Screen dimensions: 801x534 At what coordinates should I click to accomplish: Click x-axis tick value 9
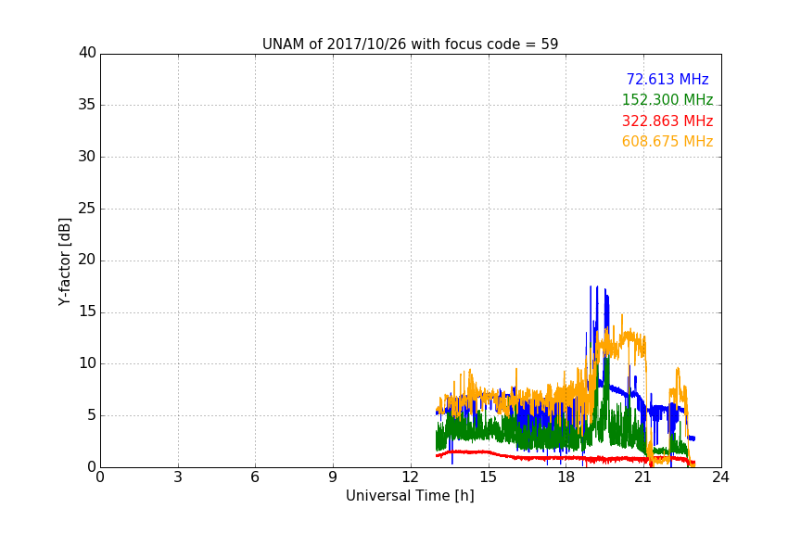pos(333,477)
